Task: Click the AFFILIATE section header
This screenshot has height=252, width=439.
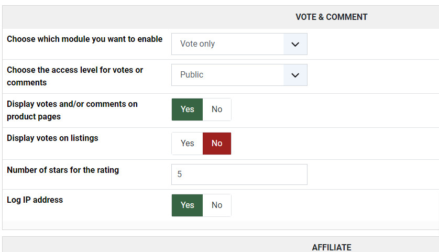Action: coord(331,247)
